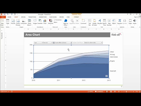Switch to Slide Sorter view in the status bar
Image resolution: width=141 pixels, height=106 pixels.
click(111, 92)
